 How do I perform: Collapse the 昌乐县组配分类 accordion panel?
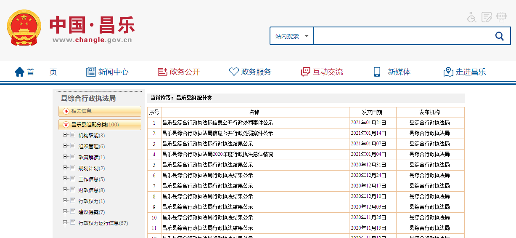pyautogui.click(x=100, y=125)
